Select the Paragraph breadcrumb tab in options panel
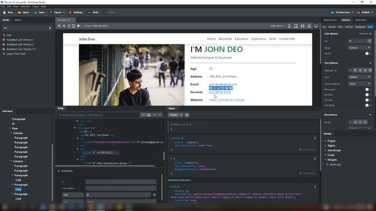 (360, 27)
